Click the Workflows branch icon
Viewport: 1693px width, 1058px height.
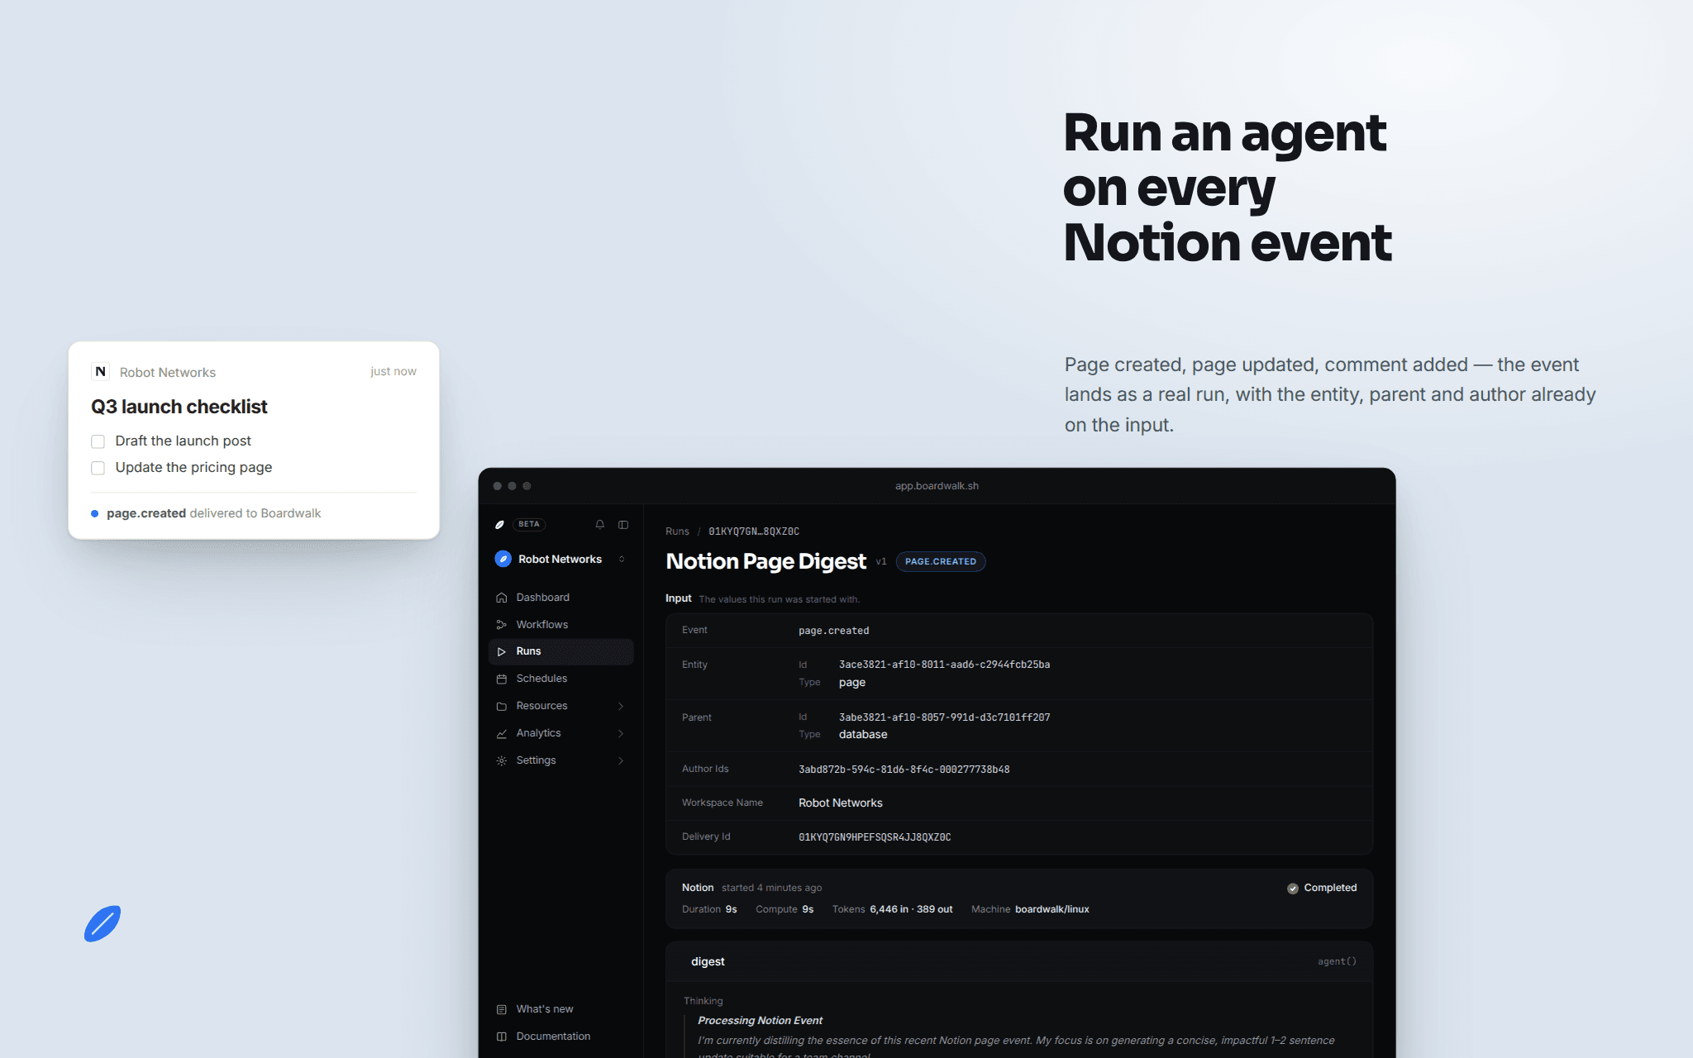coord(502,625)
